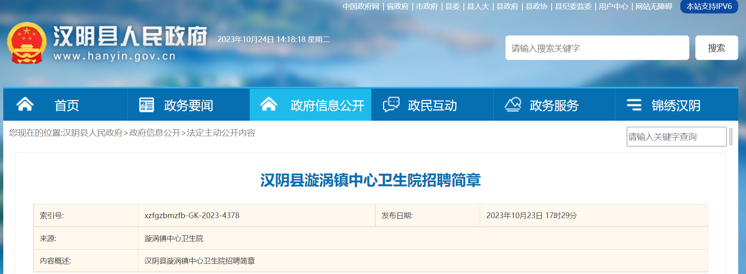The image size is (746, 274).
Task: Click the narrow button beside keyword query field
Action: (731, 137)
